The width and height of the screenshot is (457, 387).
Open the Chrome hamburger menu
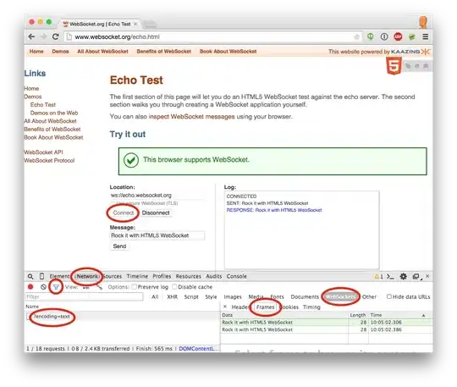(x=425, y=36)
